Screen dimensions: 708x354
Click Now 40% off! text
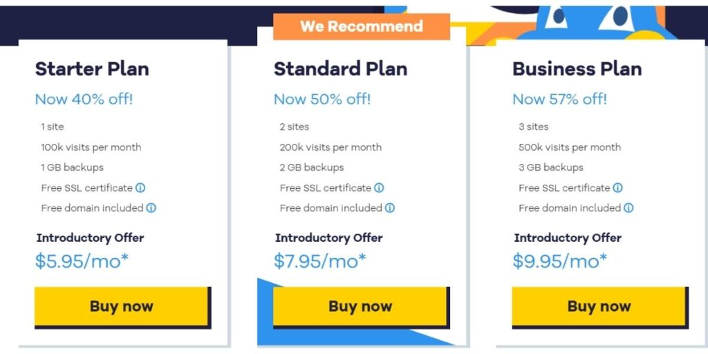coord(84,100)
